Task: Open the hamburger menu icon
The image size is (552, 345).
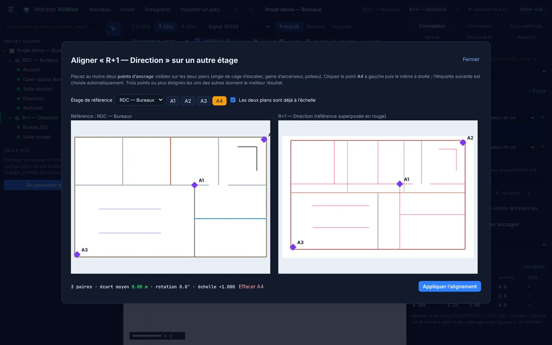Action: pyautogui.click(x=11, y=9)
